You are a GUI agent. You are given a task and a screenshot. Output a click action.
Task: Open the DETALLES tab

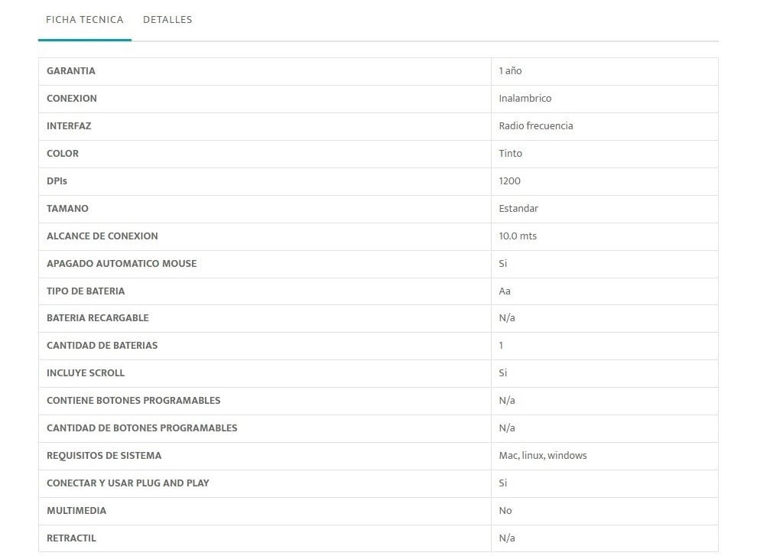point(167,20)
